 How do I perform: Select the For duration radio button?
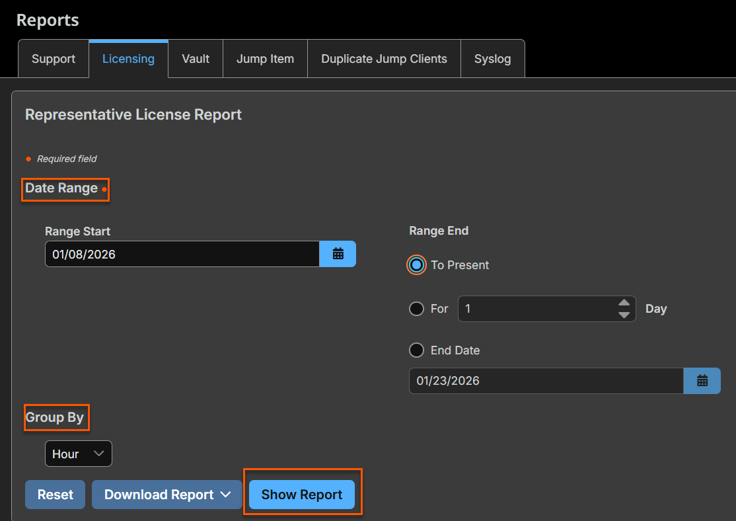pyautogui.click(x=416, y=309)
